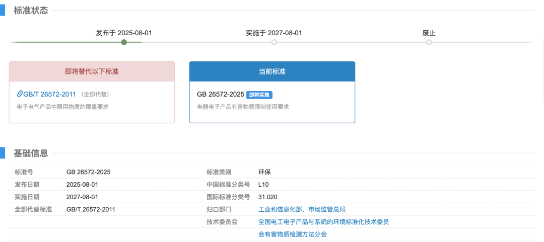
Task: Click the 电器电子产品有害物质限制使用要求 title text
Action: (x=243, y=107)
